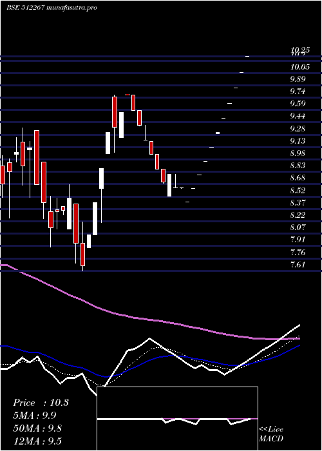This screenshot has width=322, height=451.
Task: Select the 9.89 price level label
Action: click(x=298, y=79)
